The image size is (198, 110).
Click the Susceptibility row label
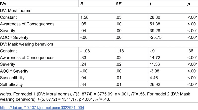click(x=12, y=78)
